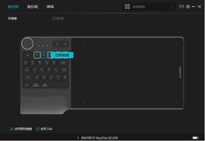Select the enter key on keypad
The height and width of the screenshot is (141, 205).
point(64,70)
